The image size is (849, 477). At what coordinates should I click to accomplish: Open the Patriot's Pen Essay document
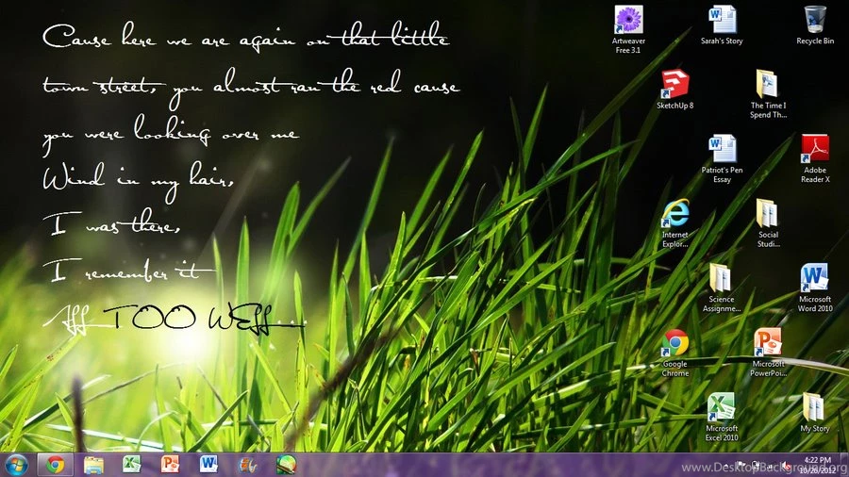(722, 149)
